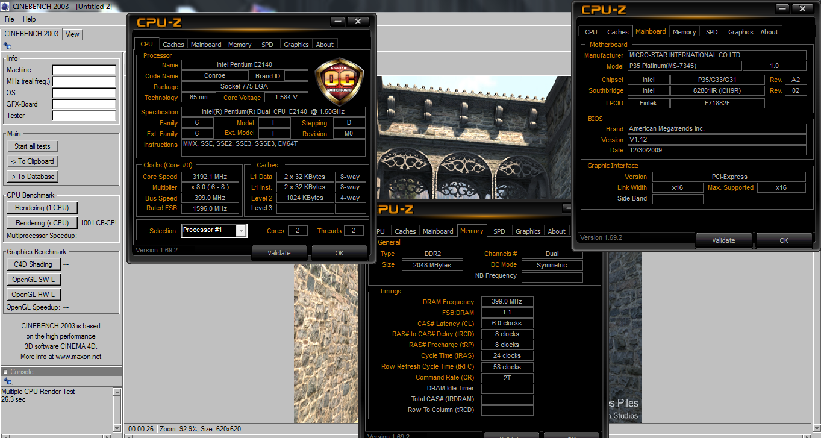
Task: Click the 1001 CB-CPU score text
Action: [x=98, y=223]
